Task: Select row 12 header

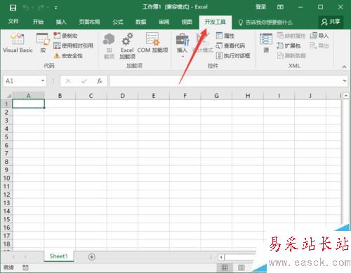Action: pos(6,195)
